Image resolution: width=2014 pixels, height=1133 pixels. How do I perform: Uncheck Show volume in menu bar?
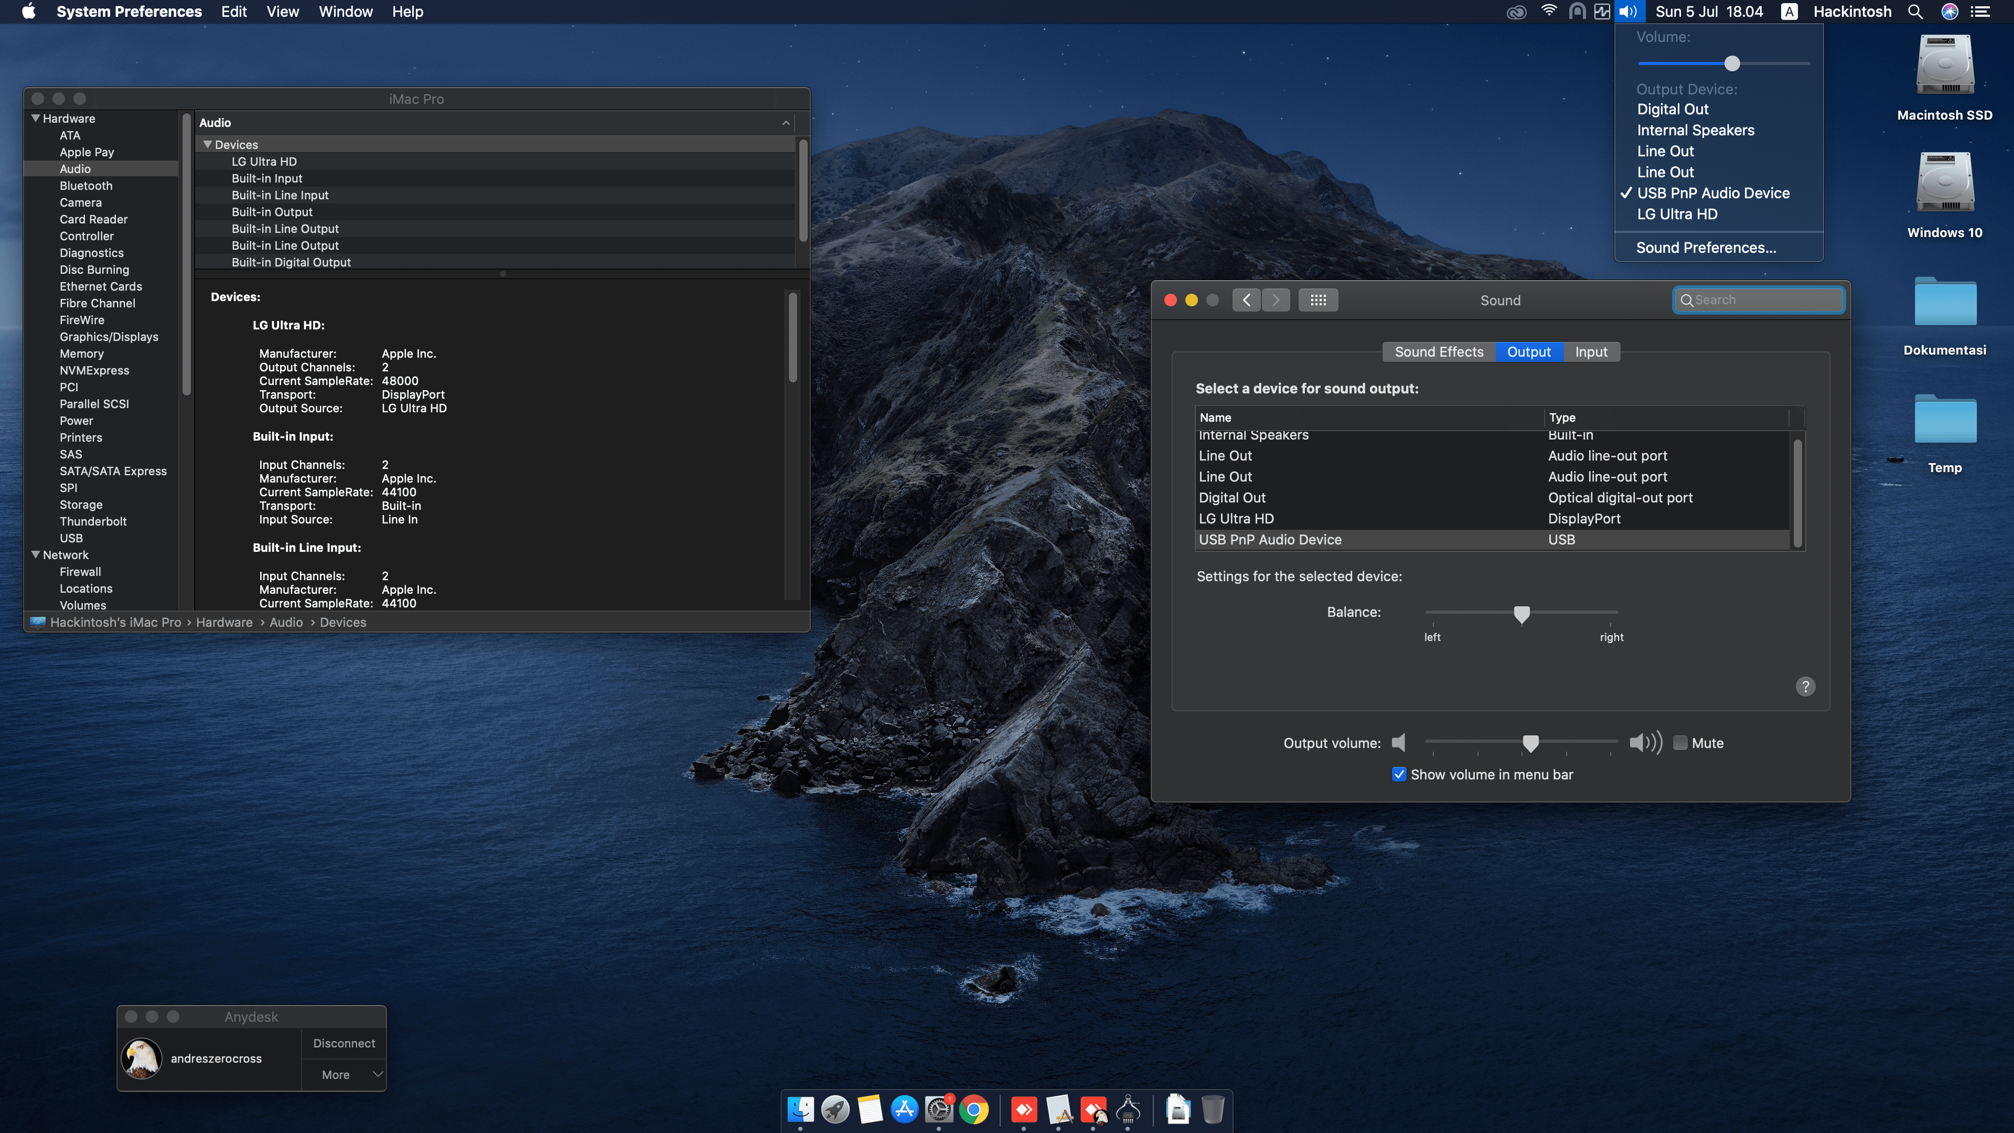pyautogui.click(x=1399, y=774)
